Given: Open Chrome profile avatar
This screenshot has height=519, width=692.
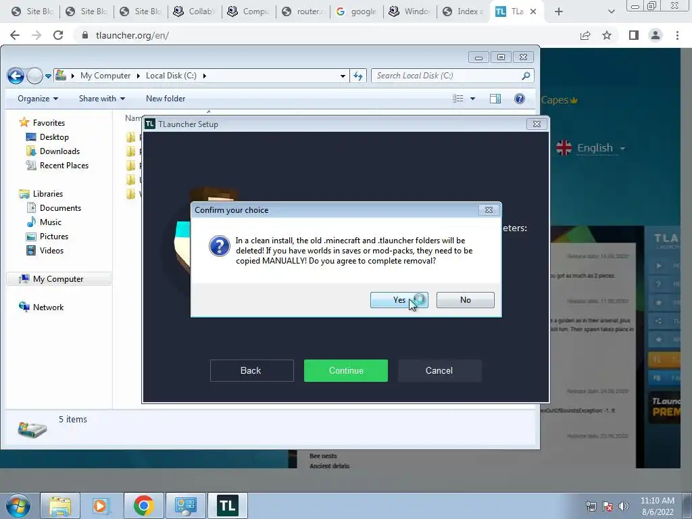Looking at the screenshot, I should click(x=656, y=35).
